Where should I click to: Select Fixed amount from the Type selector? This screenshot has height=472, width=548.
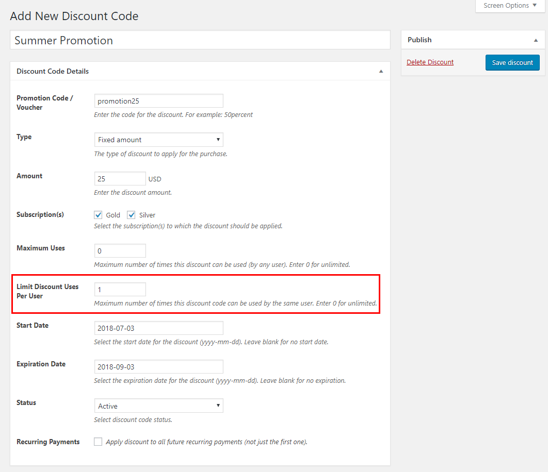pyautogui.click(x=158, y=139)
